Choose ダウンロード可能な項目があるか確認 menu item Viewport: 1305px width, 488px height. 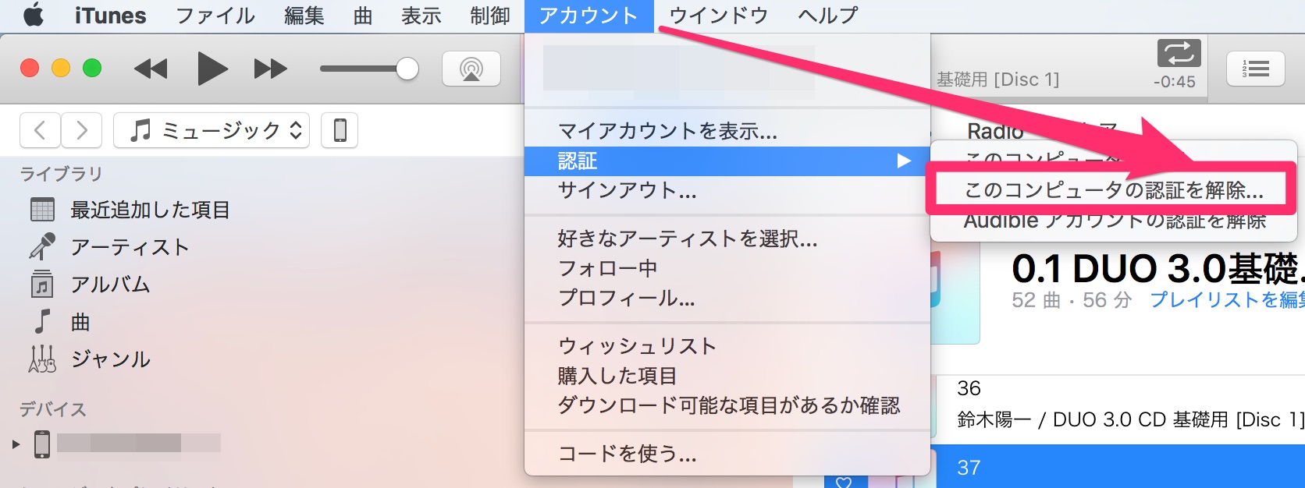click(x=727, y=405)
